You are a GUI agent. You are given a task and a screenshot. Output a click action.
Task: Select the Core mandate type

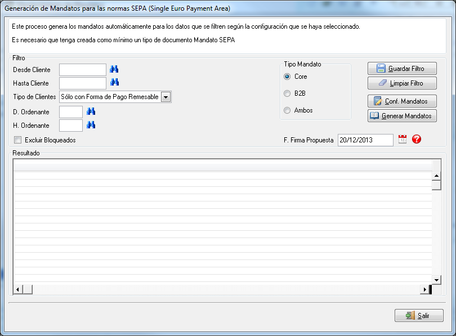(287, 77)
